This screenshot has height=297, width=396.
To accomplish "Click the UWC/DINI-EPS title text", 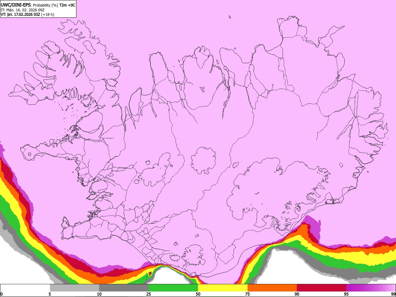I will point(16,5).
